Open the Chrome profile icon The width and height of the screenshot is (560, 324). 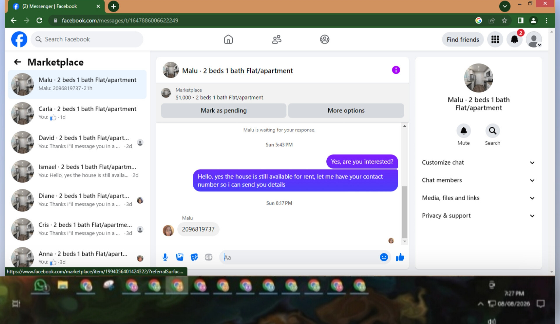point(533,20)
